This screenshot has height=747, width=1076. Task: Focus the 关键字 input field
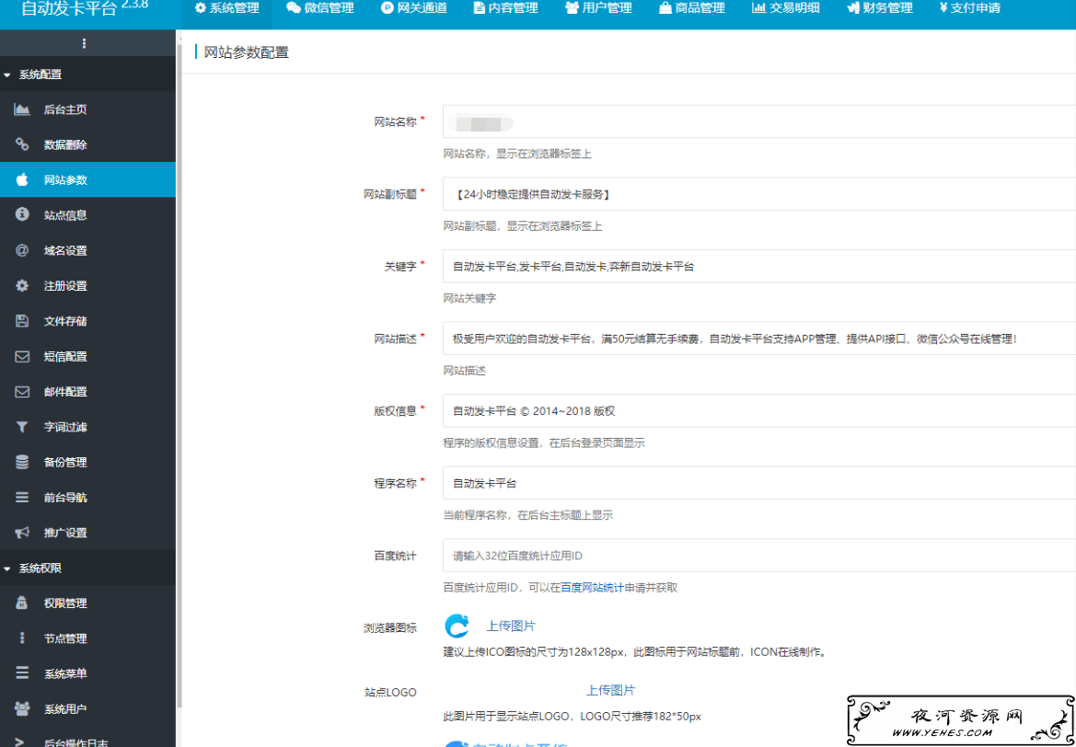pos(759,266)
